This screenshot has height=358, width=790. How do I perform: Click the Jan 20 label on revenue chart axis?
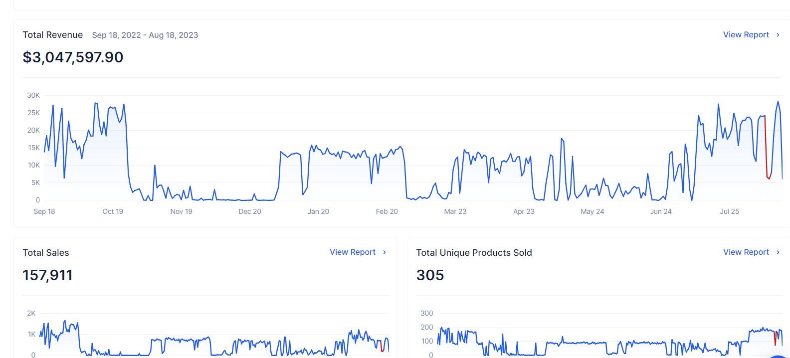[x=318, y=211]
